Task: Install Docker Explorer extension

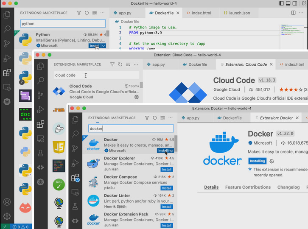Action: point(167,169)
